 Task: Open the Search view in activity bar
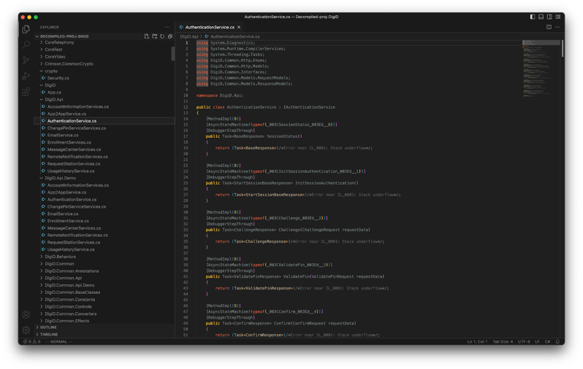tap(26, 44)
